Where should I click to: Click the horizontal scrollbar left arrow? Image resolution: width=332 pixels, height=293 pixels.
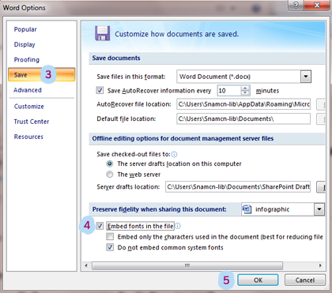click(86, 265)
